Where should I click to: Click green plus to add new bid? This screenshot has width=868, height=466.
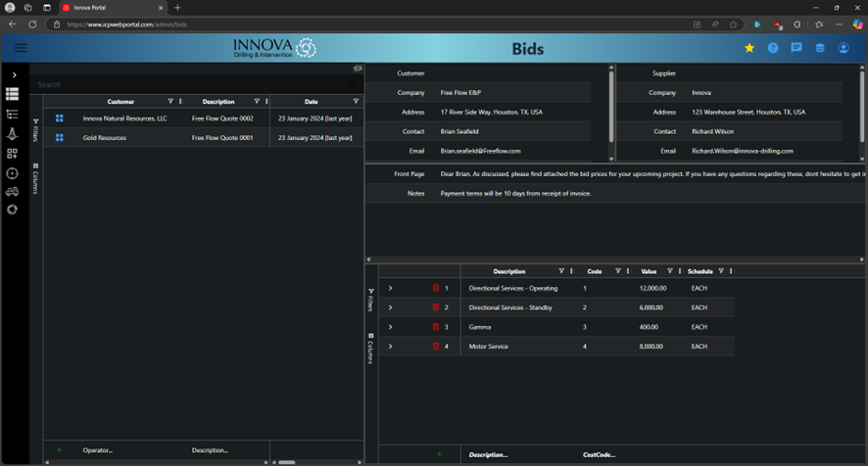[x=59, y=450]
